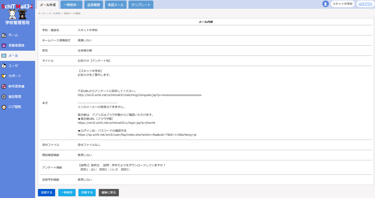Click the user avatar icon at top right
Screen dimensions: 375x198
tap(325, 4)
